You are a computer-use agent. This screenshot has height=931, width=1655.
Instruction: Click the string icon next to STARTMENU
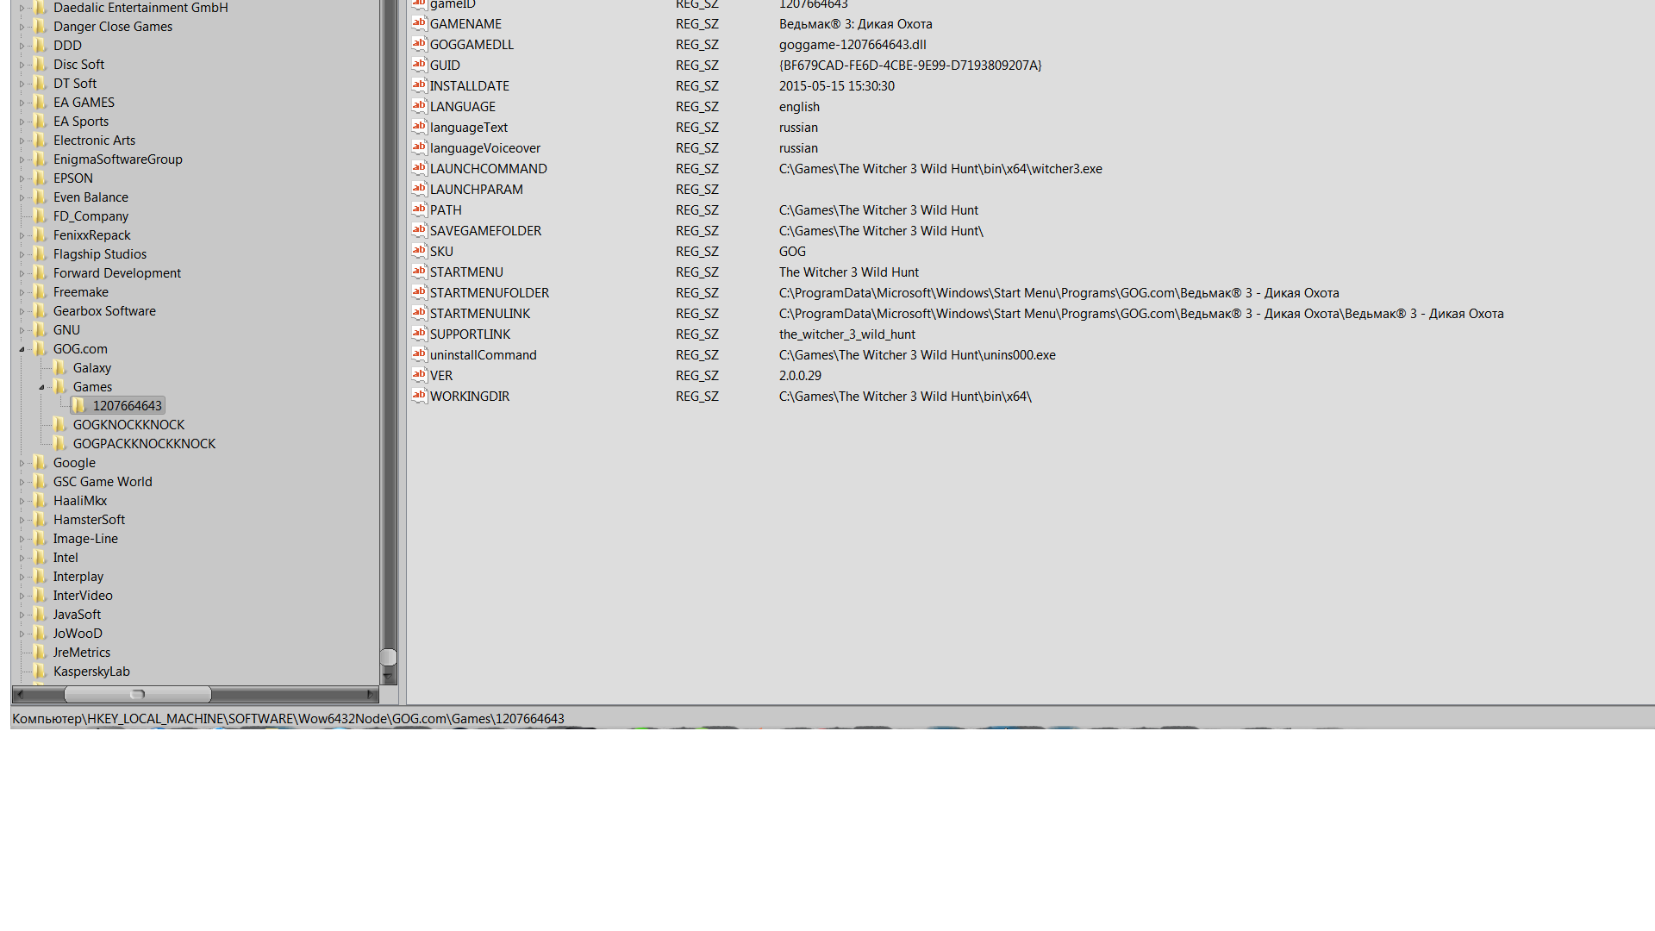(419, 272)
